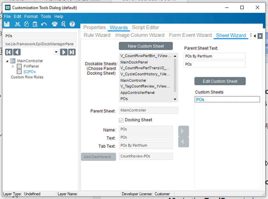Click the Undo arrow icon
268x199 pixels.
[44, 24]
